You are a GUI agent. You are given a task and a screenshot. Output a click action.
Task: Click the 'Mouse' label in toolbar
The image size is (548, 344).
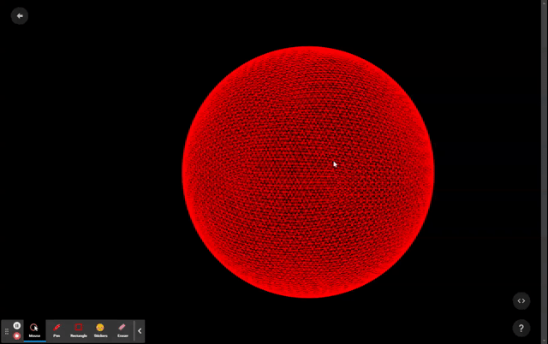(34, 336)
